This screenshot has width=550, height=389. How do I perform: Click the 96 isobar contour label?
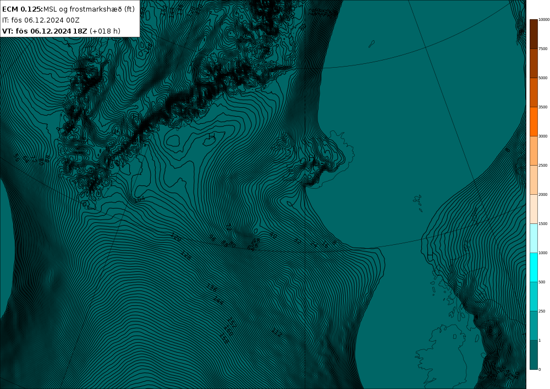click(x=212, y=238)
